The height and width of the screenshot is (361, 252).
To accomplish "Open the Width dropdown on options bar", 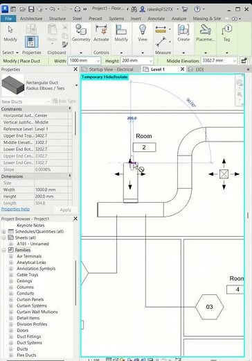I will tap(98, 61).
